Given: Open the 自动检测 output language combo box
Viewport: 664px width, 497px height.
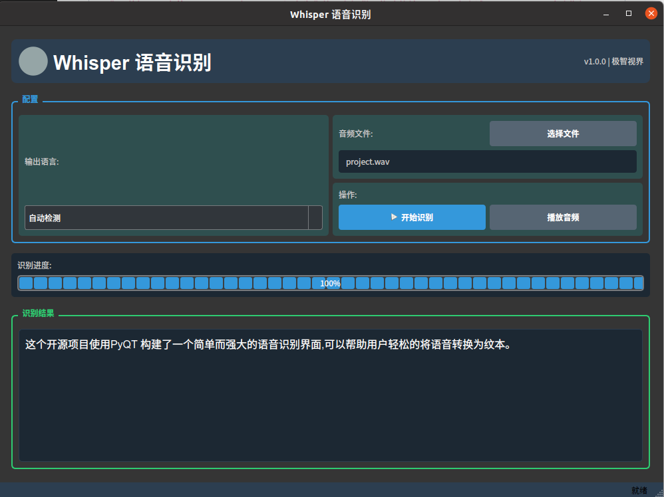Looking at the screenshot, I should (x=173, y=218).
